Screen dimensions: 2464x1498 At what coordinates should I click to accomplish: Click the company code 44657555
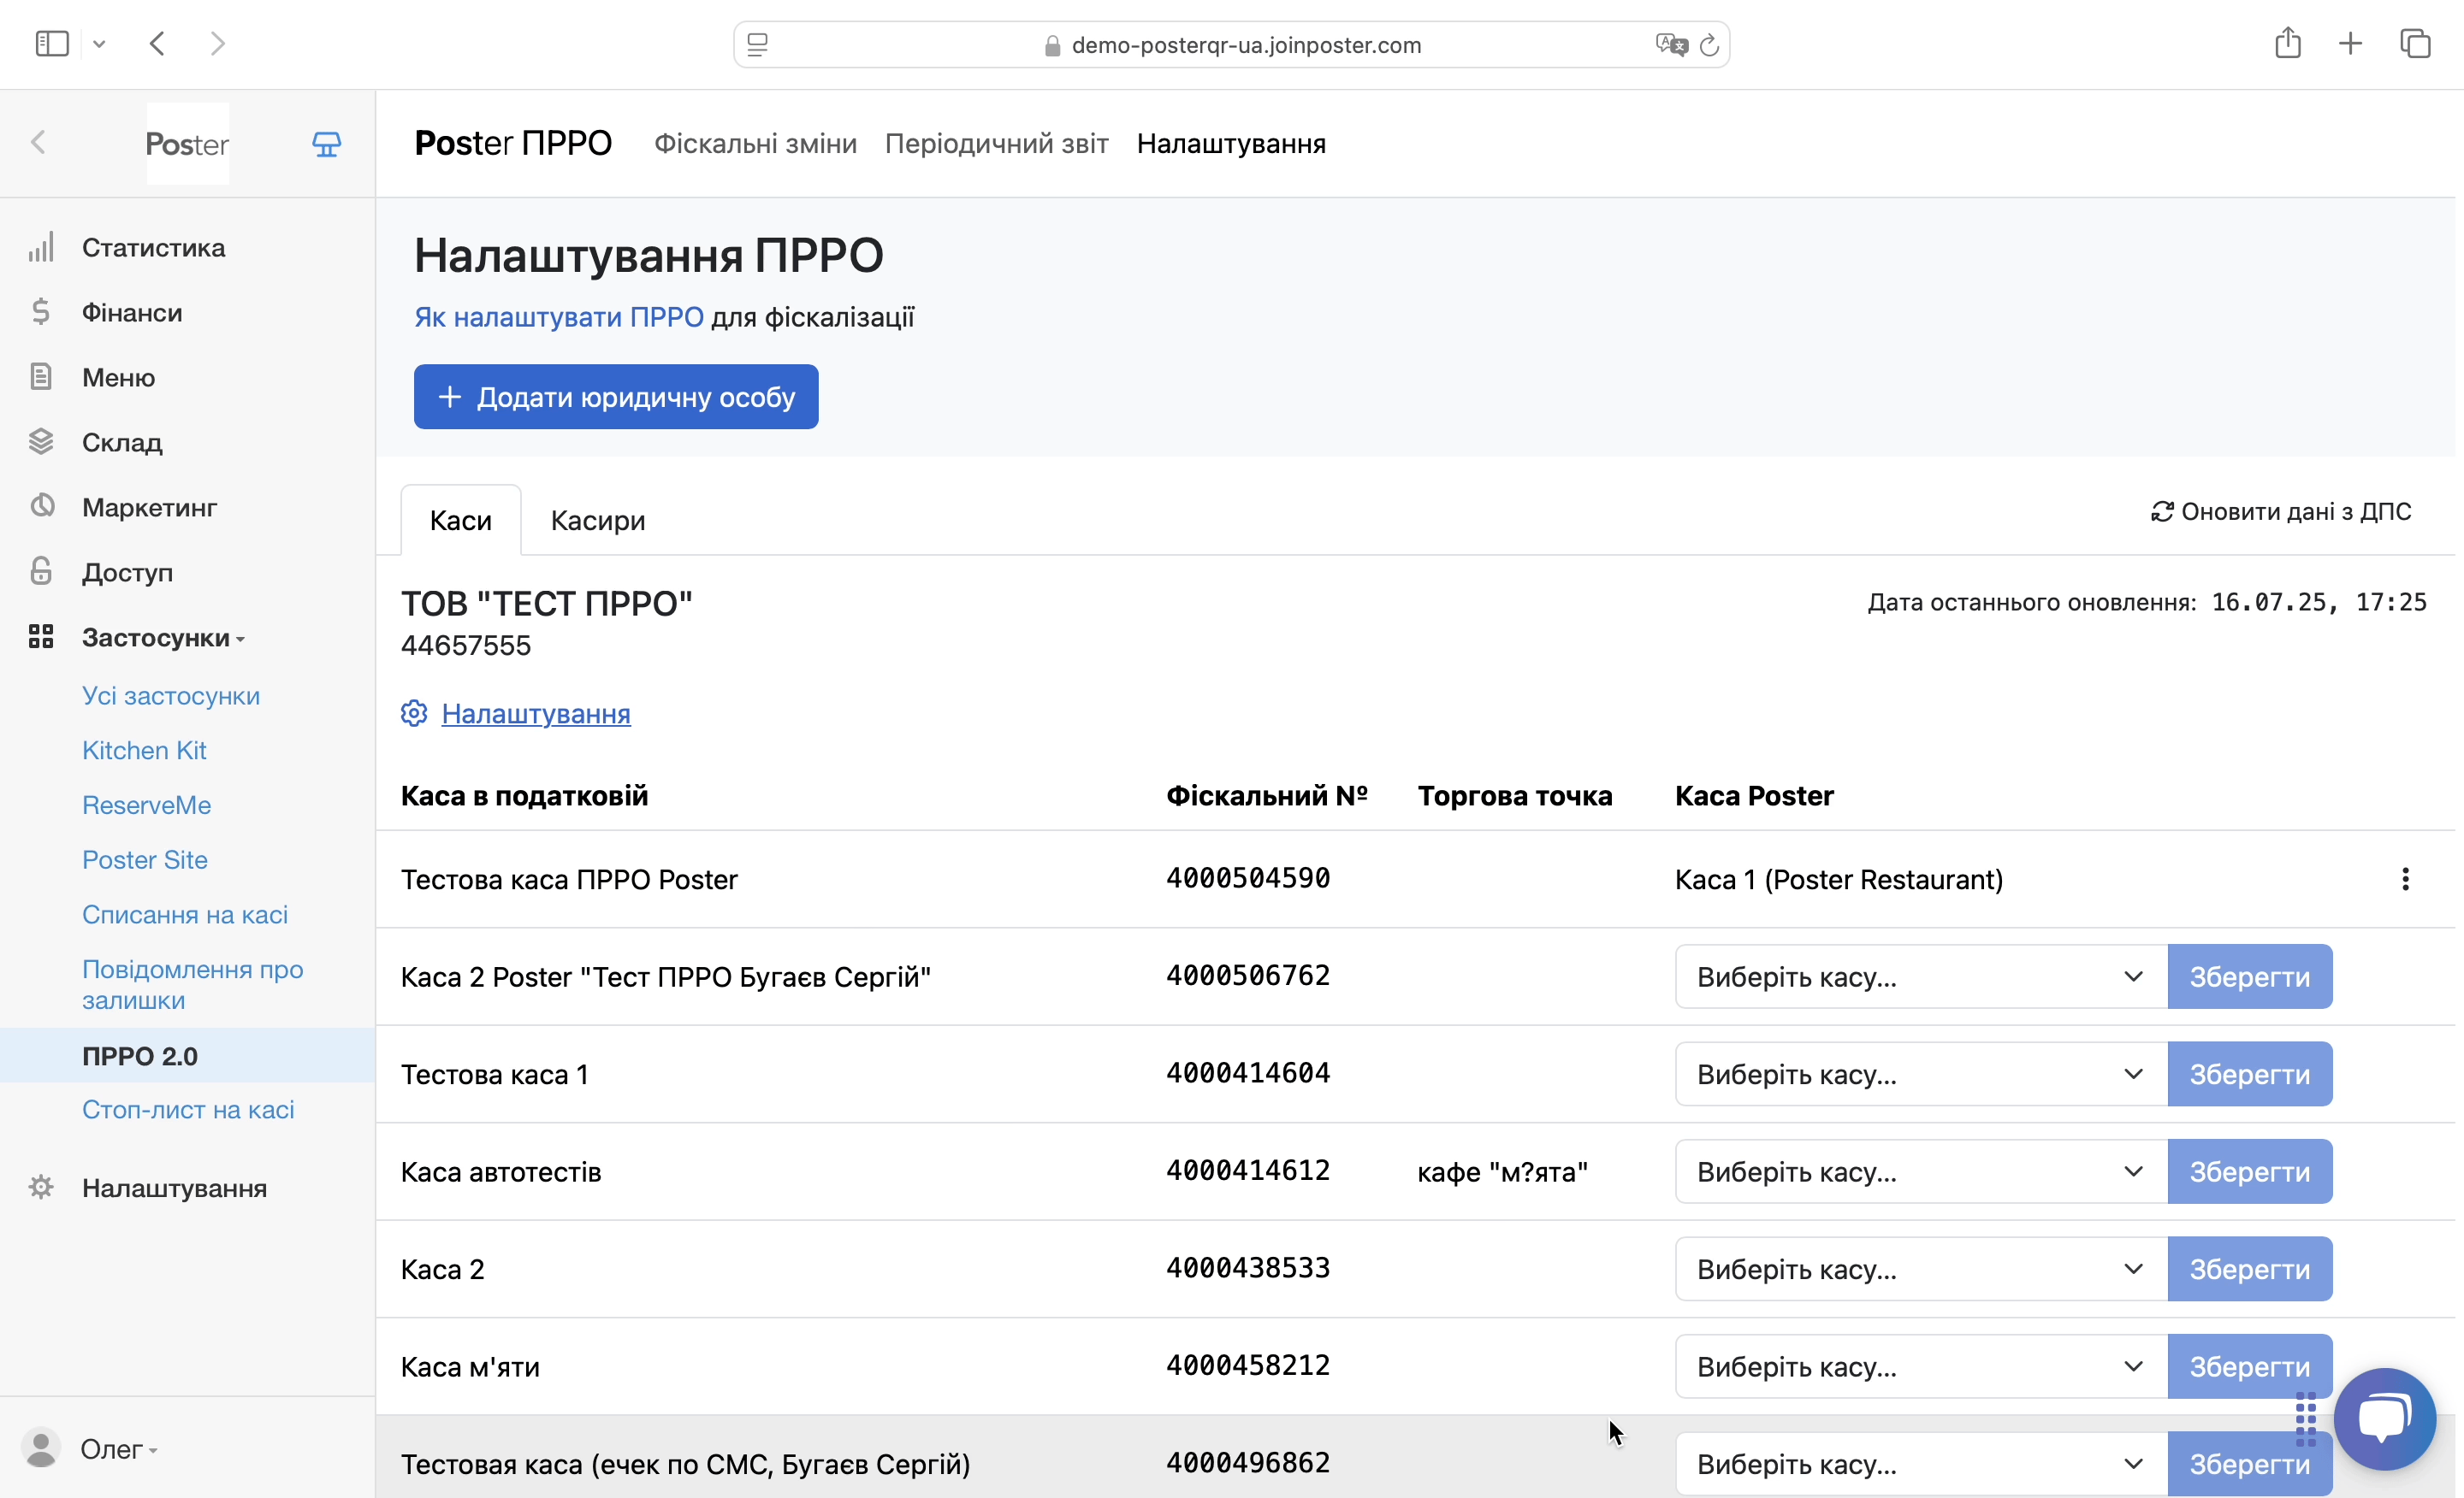coord(466,646)
